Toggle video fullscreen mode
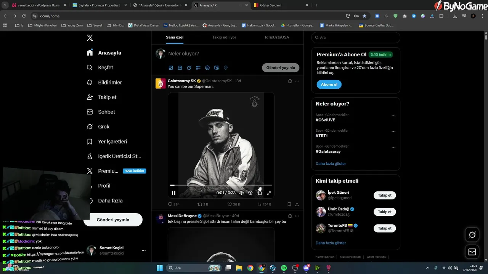This screenshot has width=488, height=274. click(x=269, y=193)
